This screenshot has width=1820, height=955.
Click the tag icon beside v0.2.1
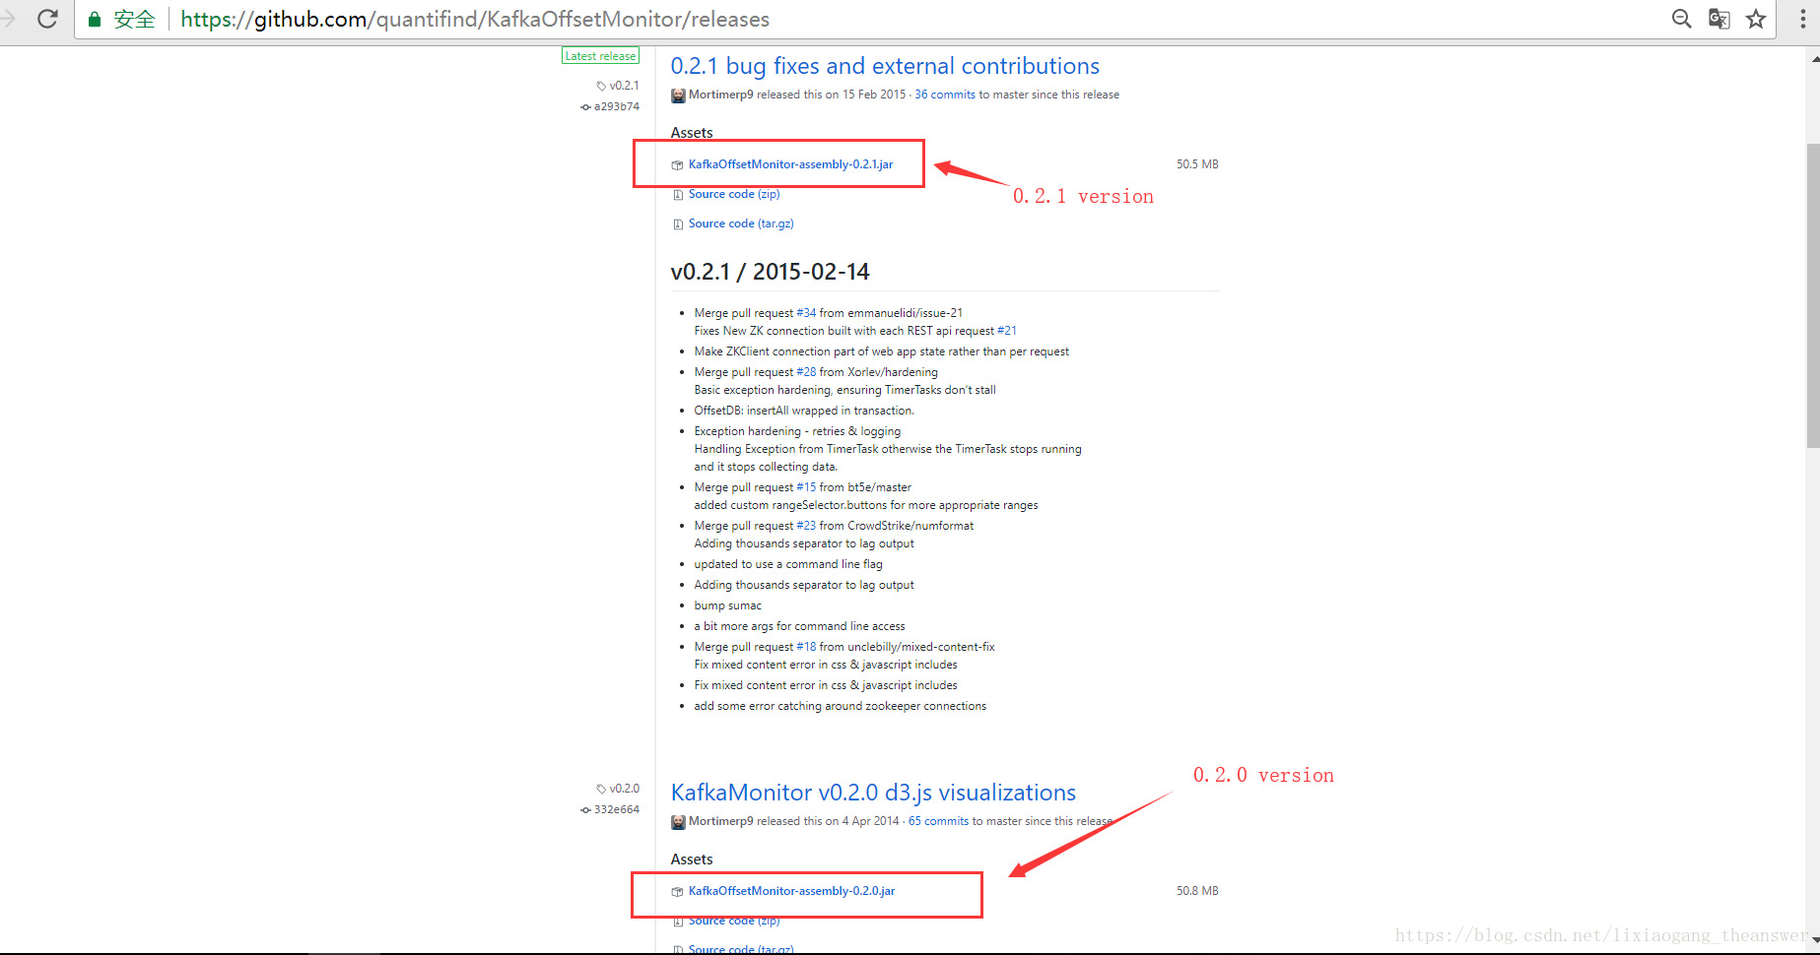[601, 86]
